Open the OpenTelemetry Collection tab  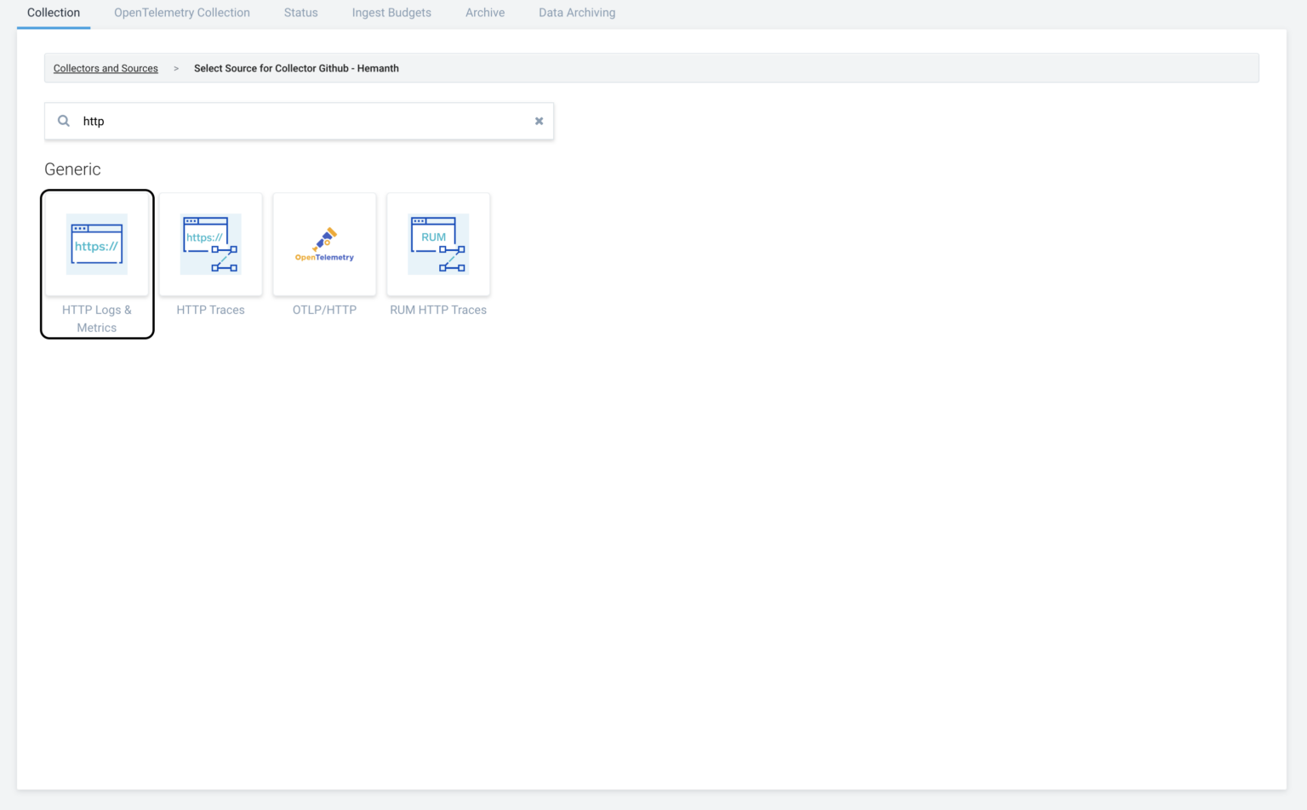182,13
